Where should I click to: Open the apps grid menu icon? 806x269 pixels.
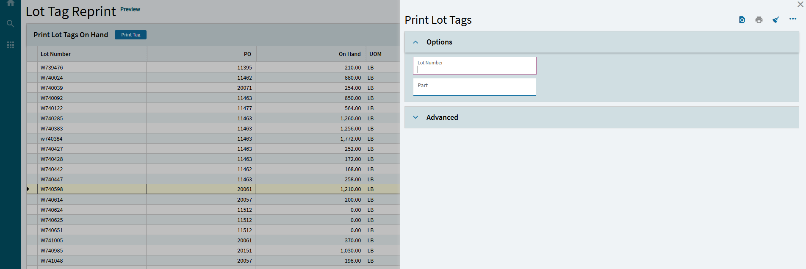tap(11, 45)
